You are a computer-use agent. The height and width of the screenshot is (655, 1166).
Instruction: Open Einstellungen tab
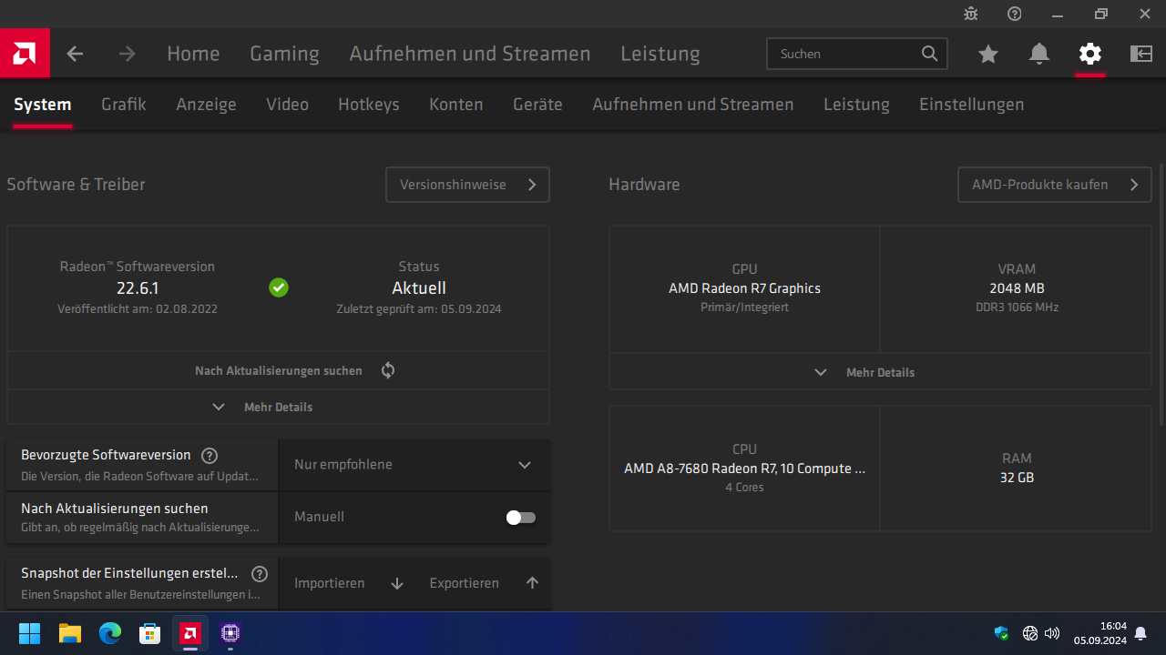click(x=972, y=105)
